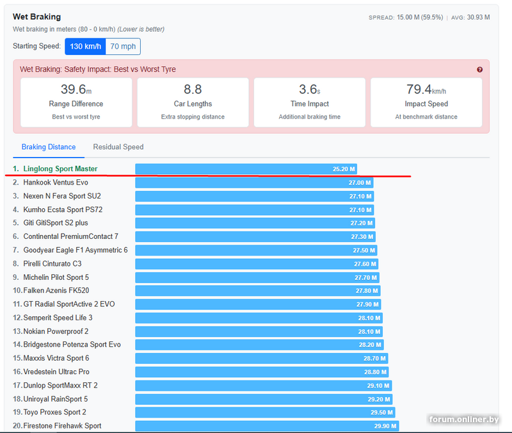
Task: Click the Time Impact 3.6 s card
Action: coord(309,102)
